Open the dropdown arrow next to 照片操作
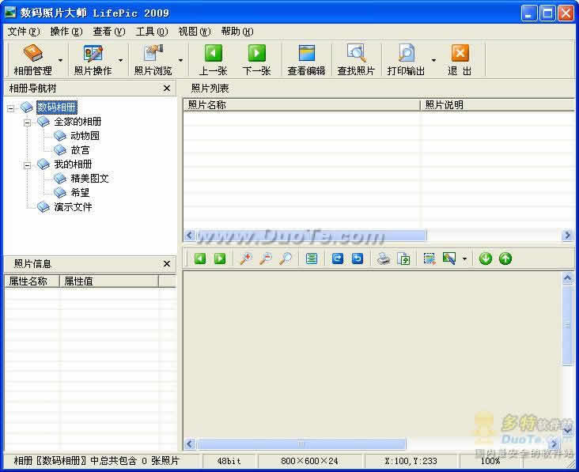 point(121,60)
